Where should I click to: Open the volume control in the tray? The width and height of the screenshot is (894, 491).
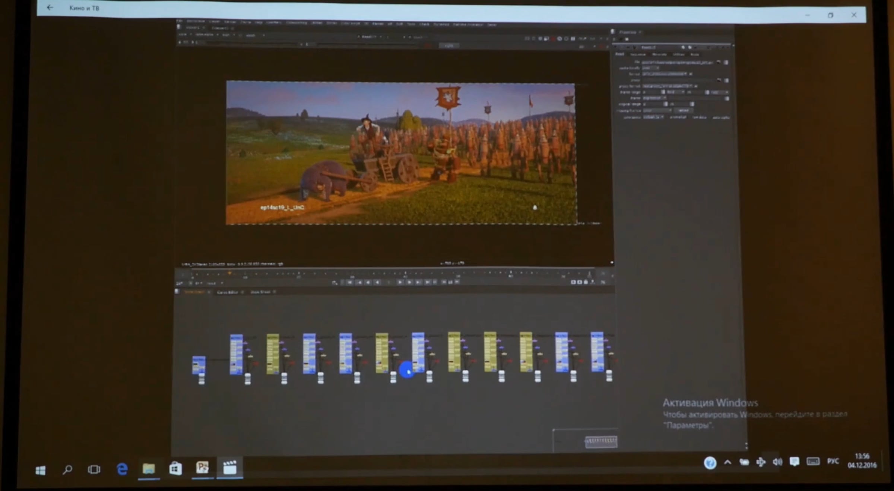[777, 462]
